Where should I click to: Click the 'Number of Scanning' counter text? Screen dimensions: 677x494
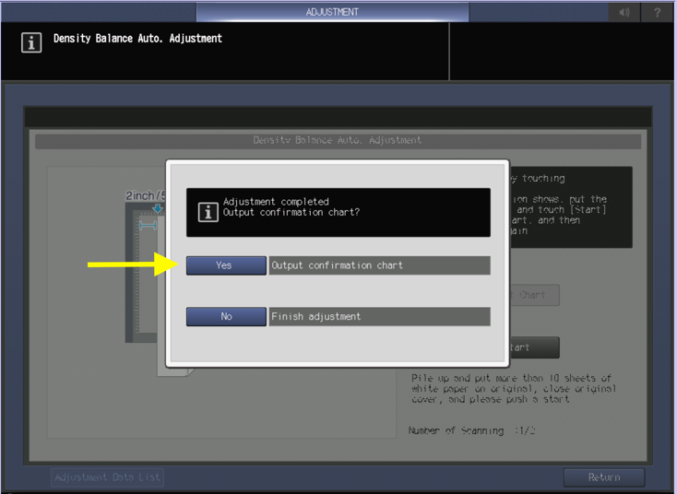[x=471, y=430]
